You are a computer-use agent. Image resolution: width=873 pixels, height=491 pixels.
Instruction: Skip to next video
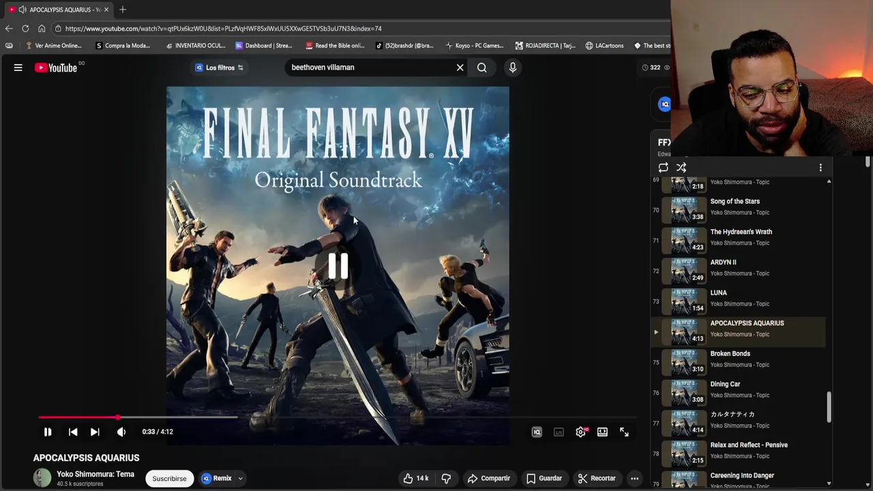95,432
